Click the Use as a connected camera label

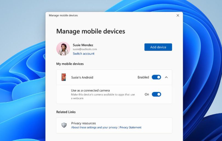(90, 90)
